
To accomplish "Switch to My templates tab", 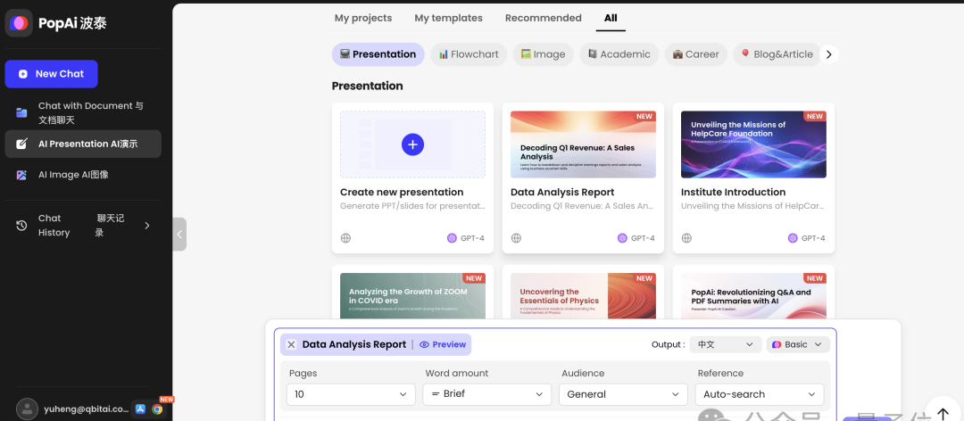I will click(x=448, y=18).
